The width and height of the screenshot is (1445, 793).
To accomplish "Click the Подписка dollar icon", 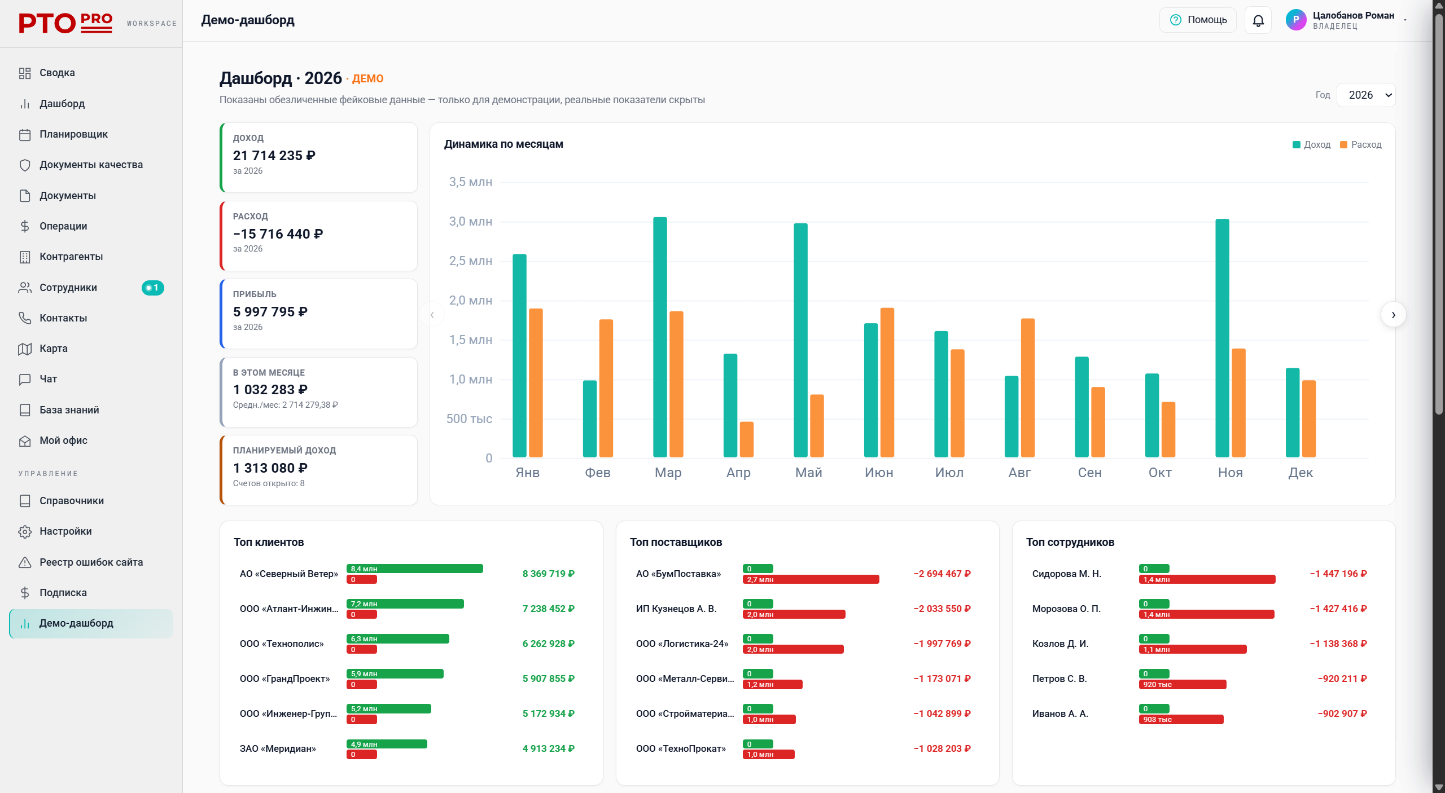I will pyautogui.click(x=25, y=593).
